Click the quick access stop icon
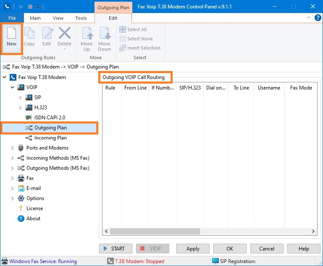This screenshot has height=266, width=323. [x=30, y=7]
